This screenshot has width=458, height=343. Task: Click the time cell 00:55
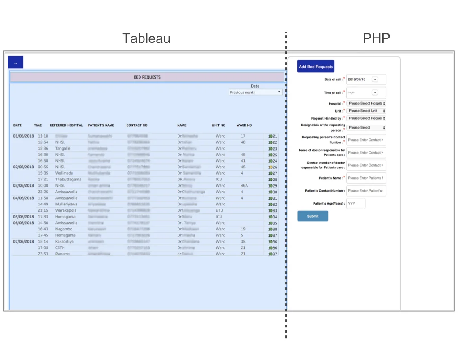[x=43, y=167]
